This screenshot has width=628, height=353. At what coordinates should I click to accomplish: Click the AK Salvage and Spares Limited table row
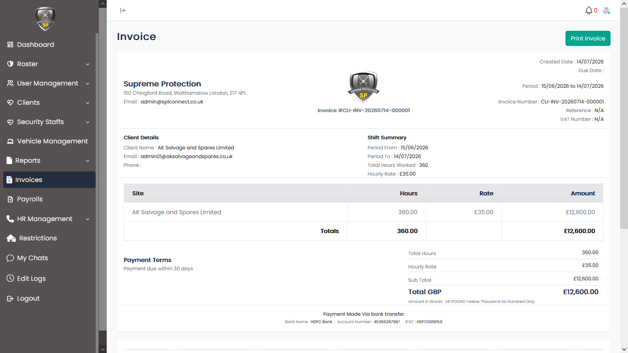tap(363, 212)
